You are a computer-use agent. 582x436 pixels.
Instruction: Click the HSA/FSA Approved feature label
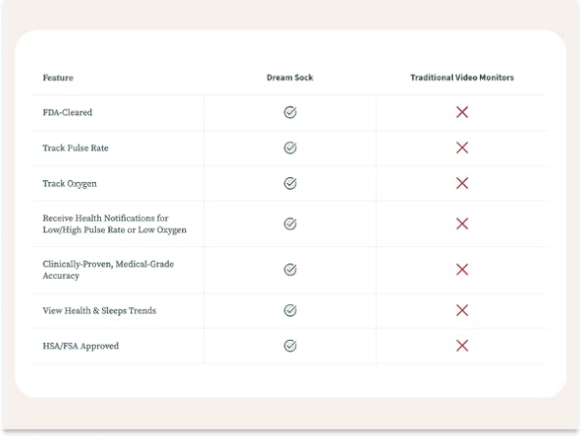coord(81,346)
